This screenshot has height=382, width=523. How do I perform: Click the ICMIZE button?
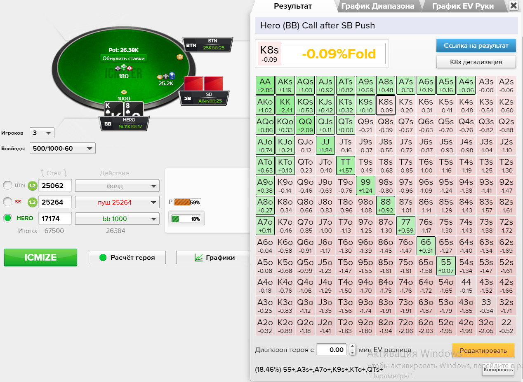40,257
